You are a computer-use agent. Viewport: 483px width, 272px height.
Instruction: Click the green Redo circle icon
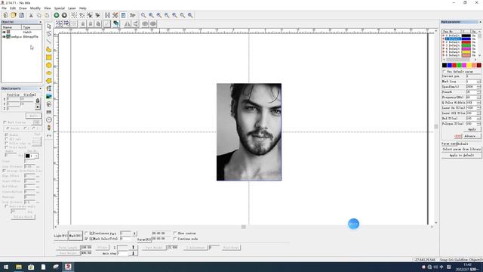[x=57, y=15]
